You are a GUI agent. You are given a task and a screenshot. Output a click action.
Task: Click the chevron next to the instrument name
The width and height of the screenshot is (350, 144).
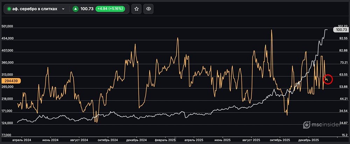[x=63, y=9]
